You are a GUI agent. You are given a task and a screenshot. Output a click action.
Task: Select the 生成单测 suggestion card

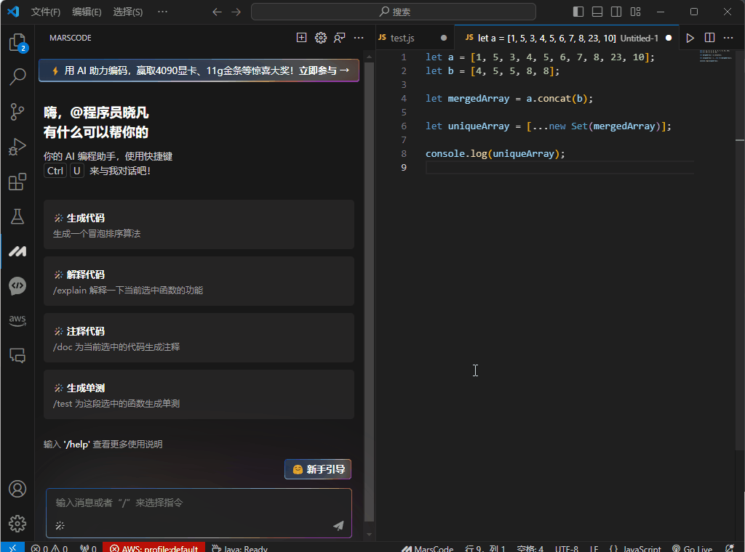199,394
